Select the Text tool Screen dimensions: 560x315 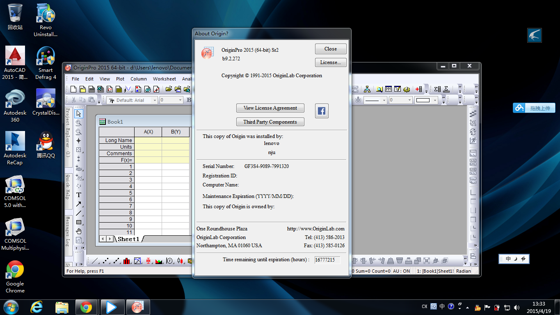pos(79,195)
